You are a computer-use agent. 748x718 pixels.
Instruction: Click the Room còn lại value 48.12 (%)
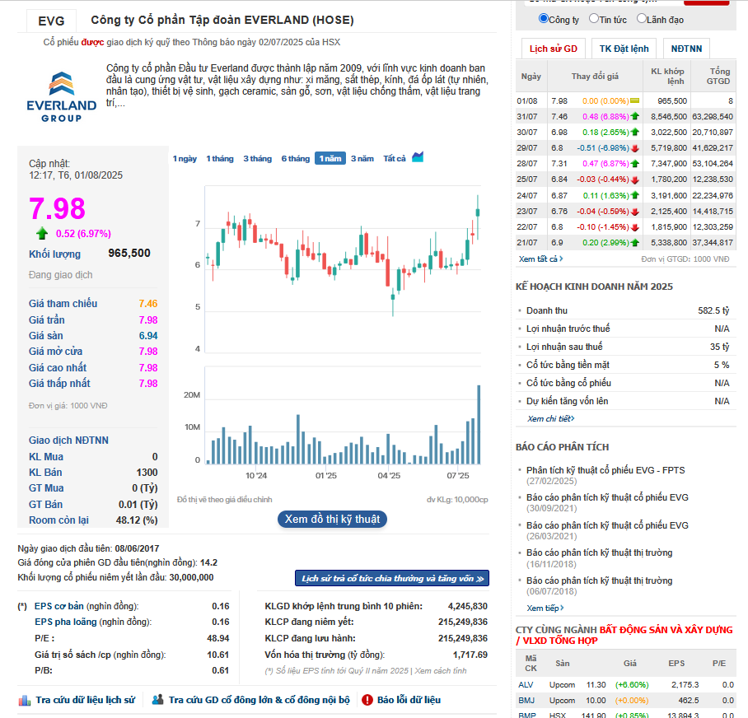(137, 520)
